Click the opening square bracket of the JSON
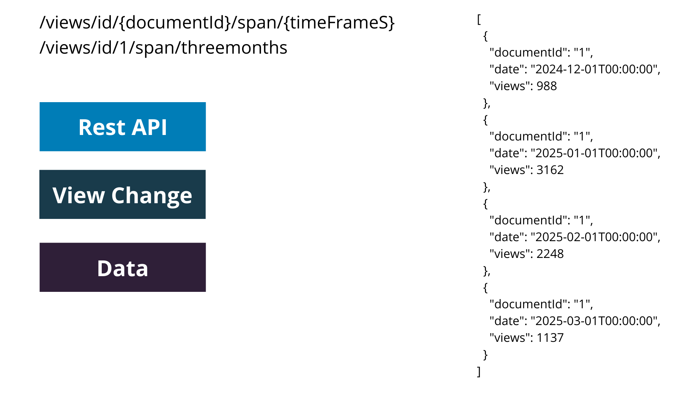 pyautogui.click(x=479, y=19)
